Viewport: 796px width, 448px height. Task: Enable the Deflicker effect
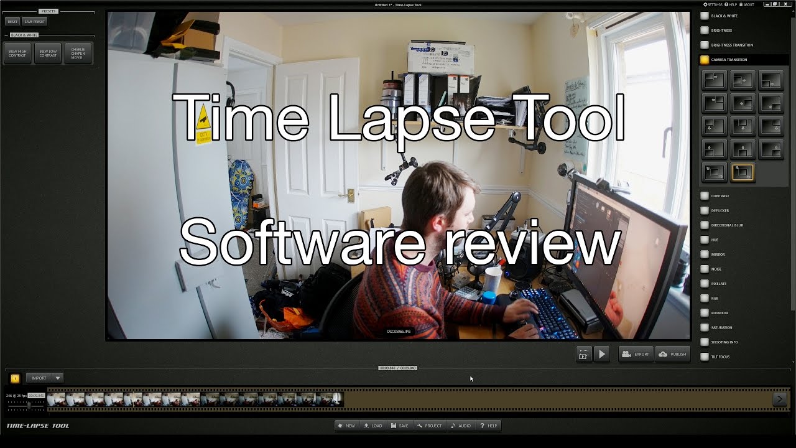(x=705, y=210)
